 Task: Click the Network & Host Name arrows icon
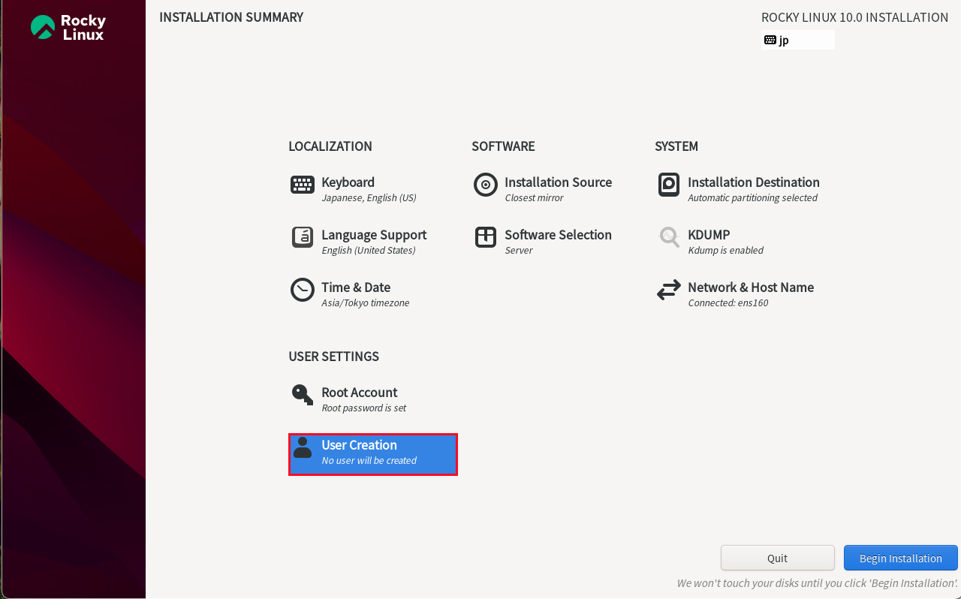669,290
